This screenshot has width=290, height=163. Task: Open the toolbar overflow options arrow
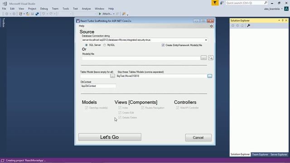click(128, 14)
